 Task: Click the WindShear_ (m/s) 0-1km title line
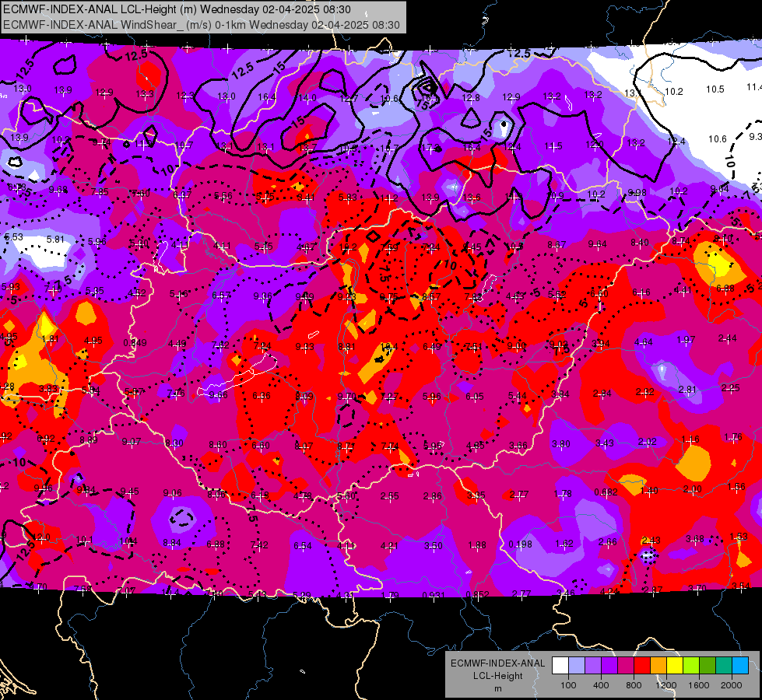point(201,25)
